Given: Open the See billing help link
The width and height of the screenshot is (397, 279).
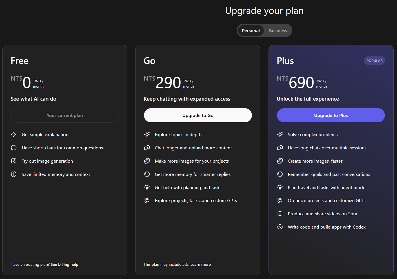Looking at the screenshot, I should 65,264.
